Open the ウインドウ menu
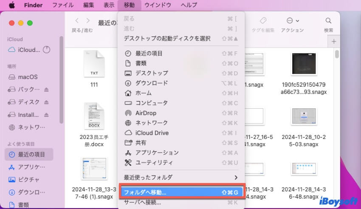Screen dimensions: 361x209 pos(158,5)
